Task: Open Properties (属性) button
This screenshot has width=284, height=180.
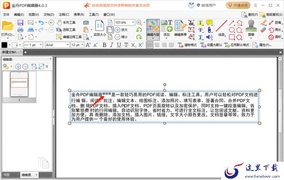Action: [x=262, y=45]
